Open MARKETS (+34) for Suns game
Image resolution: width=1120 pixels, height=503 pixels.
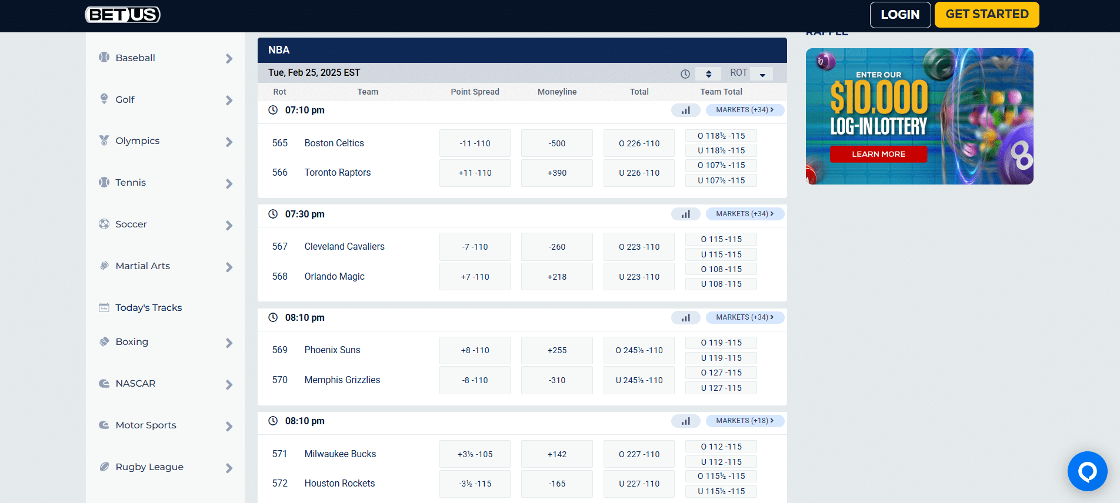click(745, 317)
